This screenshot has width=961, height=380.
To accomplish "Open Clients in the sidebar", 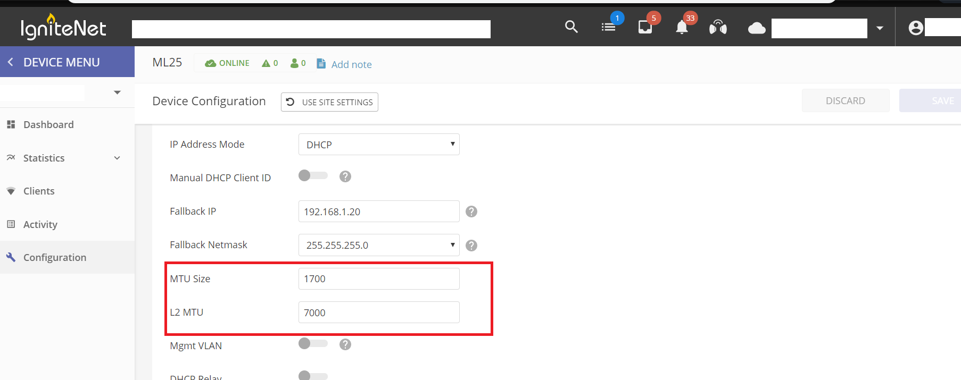I will [x=39, y=191].
